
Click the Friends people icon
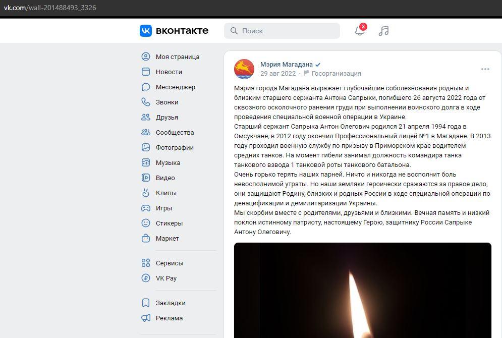pos(146,117)
